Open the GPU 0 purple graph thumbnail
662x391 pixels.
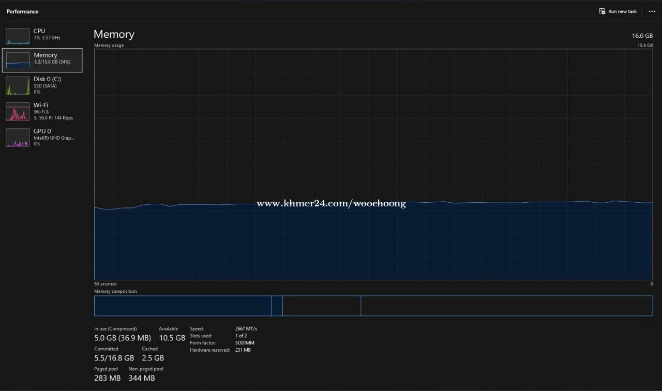pyautogui.click(x=18, y=138)
